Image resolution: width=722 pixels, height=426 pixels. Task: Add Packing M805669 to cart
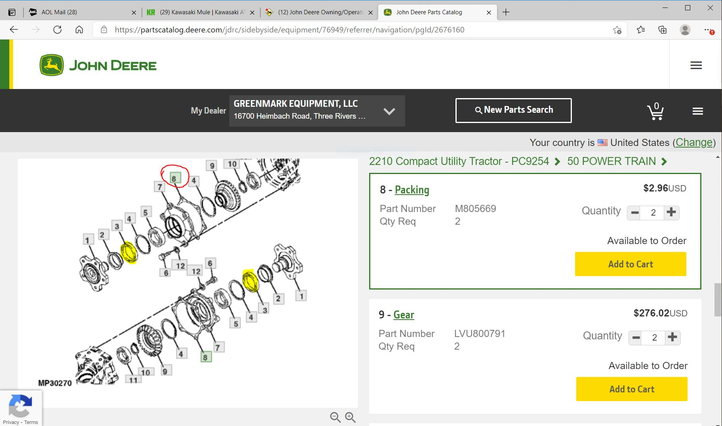pyautogui.click(x=631, y=264)
